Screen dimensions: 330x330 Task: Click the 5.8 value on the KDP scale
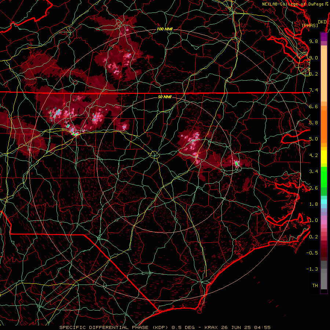tap(313, 123)
